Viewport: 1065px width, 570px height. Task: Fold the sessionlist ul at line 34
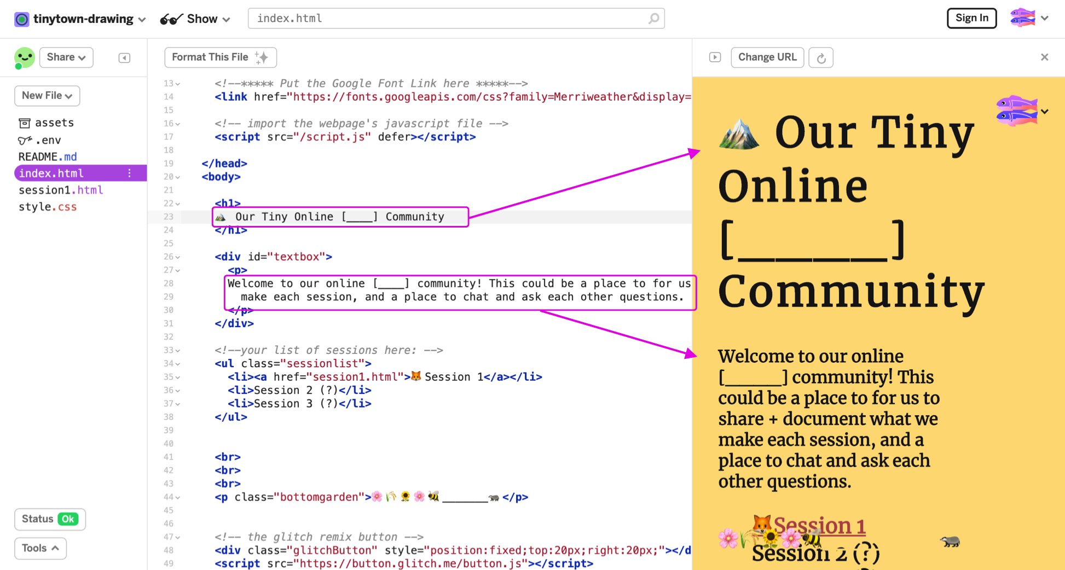click(x=178, y=364)
